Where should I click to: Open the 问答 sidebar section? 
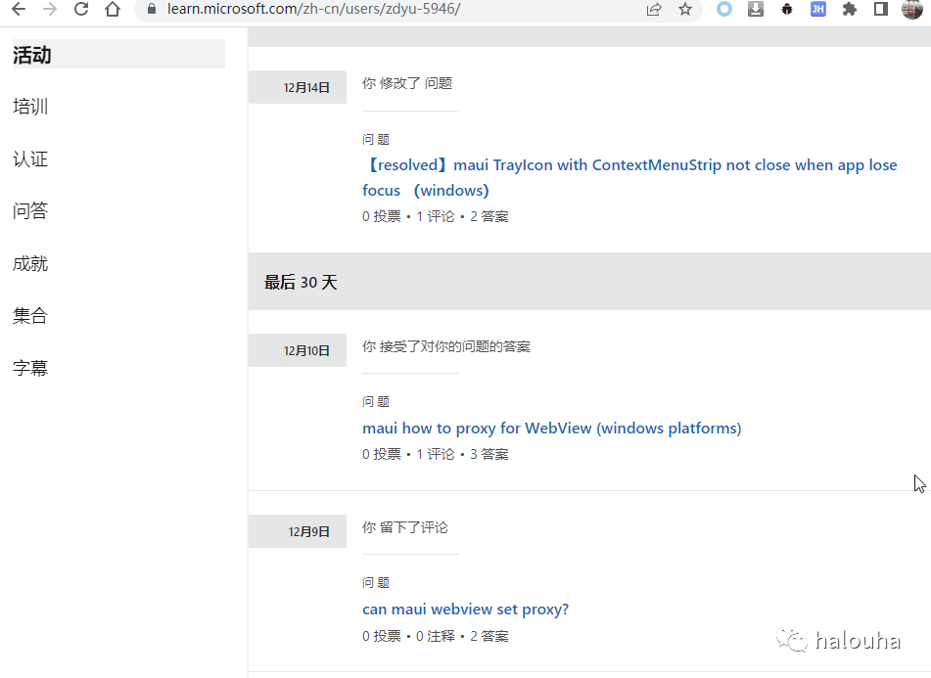(30, 211)
